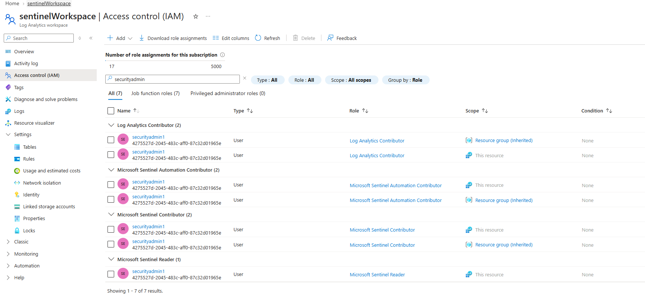Click the Usage and estimated costs icon
Viewport: 645px width, 300px height.
pyautogui.click(x=17, y=171)
